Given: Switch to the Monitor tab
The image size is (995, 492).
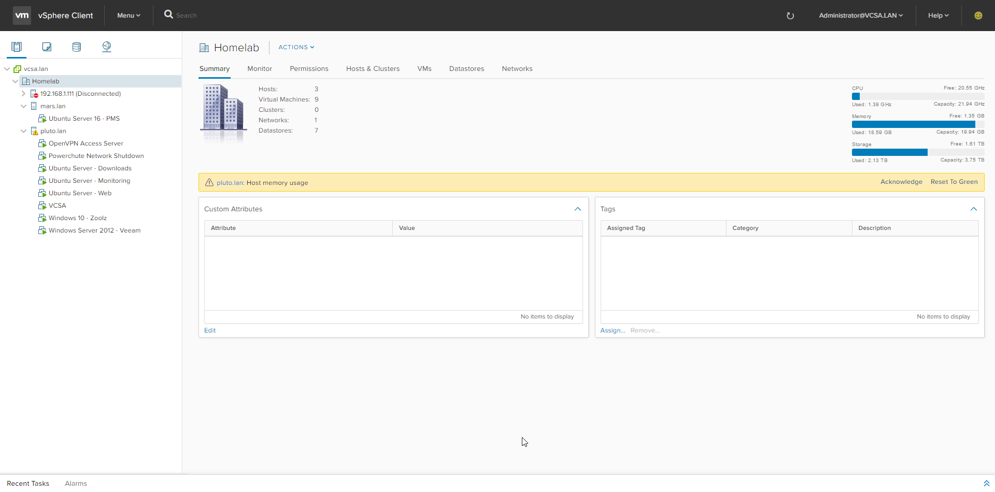Looking at the screenshot, I should [x=260, y=69].
